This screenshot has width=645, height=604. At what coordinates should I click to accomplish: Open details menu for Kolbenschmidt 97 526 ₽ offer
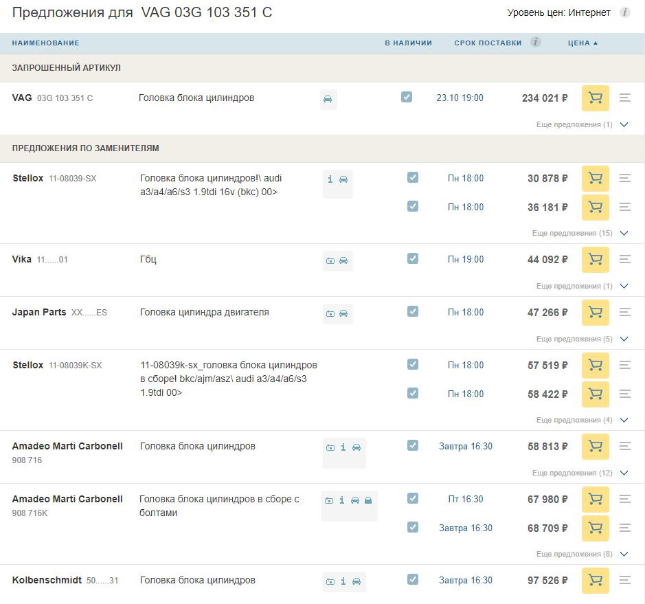coord(625,580)
